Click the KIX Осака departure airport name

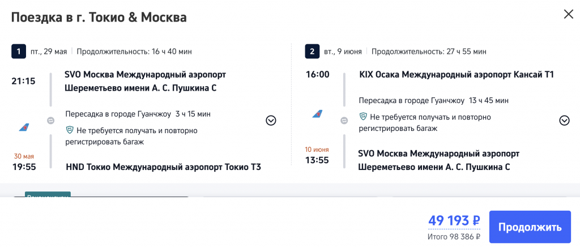tap(456, 74)
